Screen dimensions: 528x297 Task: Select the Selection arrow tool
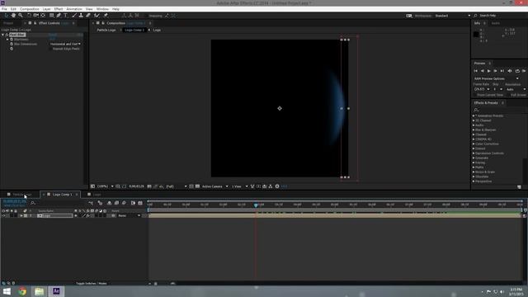coord(6,16)
